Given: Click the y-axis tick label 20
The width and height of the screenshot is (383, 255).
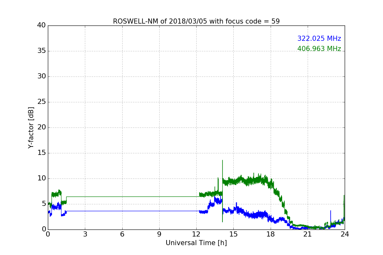Looking at the screenshot, I should (x=41, y=127).
